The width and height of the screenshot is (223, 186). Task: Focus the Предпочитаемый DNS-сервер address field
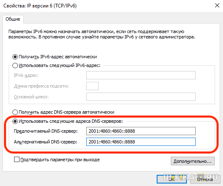click(x=141, y=131)
